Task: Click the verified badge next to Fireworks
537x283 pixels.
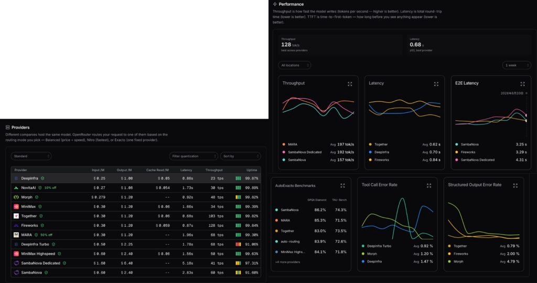Action: (x=42, y=225)
